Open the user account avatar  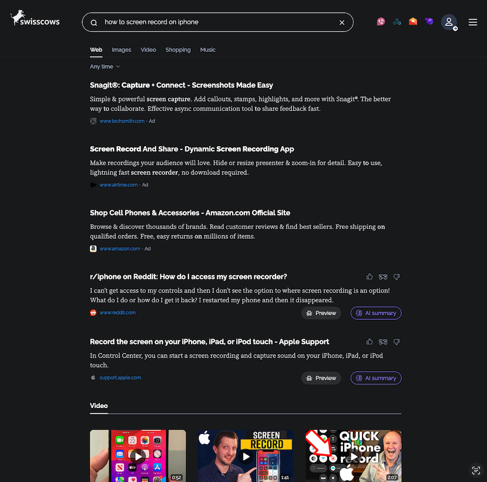(x=449, y=22)
